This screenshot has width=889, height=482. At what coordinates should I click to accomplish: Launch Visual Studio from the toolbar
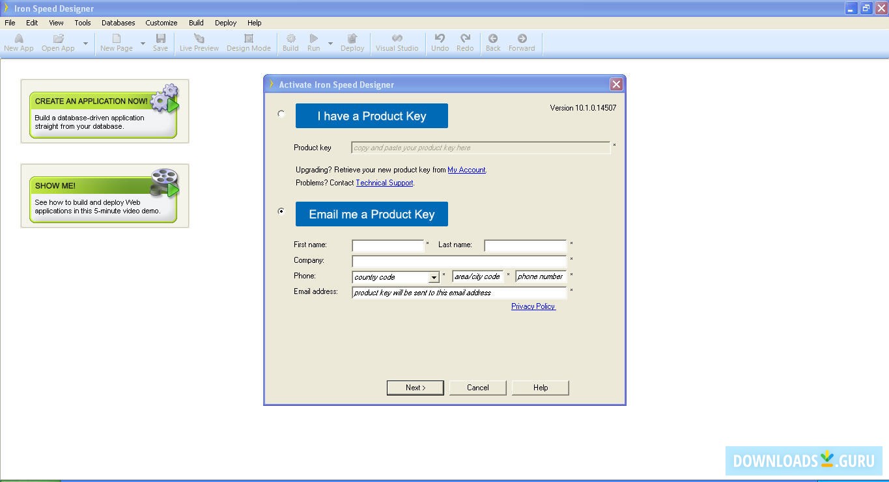[397, 42]
